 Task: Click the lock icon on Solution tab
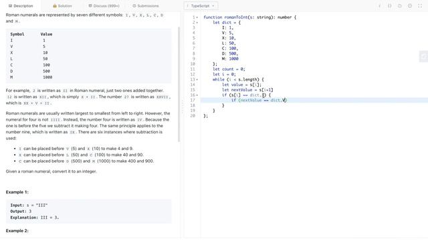(55, 6)
